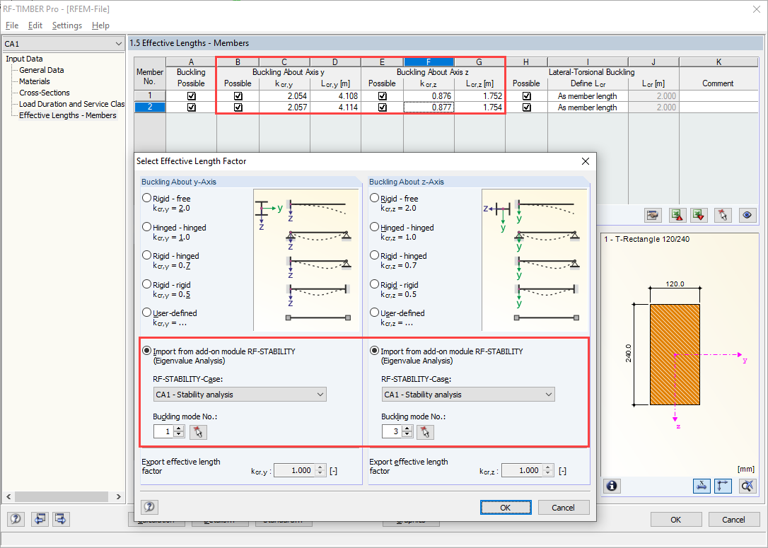Cancel the Select Effective Length Factor dialog

[564, 507]
